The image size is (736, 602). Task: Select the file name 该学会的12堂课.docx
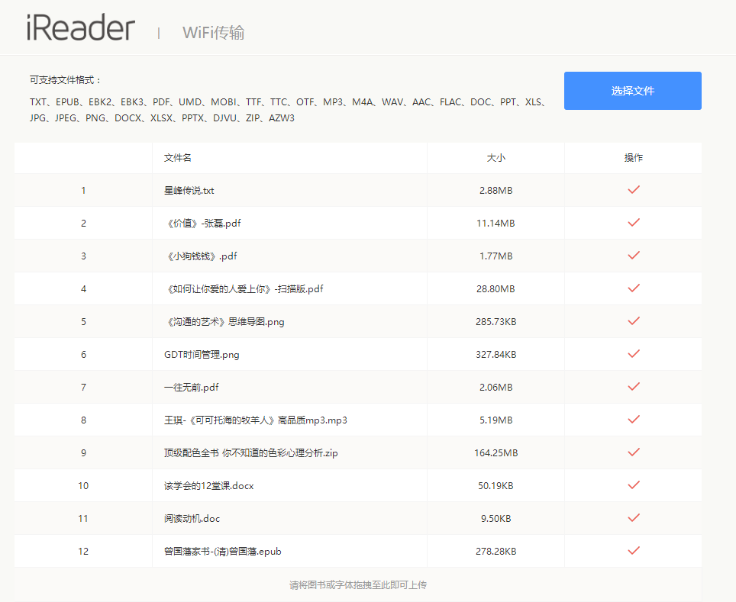(x=209, y=486)
